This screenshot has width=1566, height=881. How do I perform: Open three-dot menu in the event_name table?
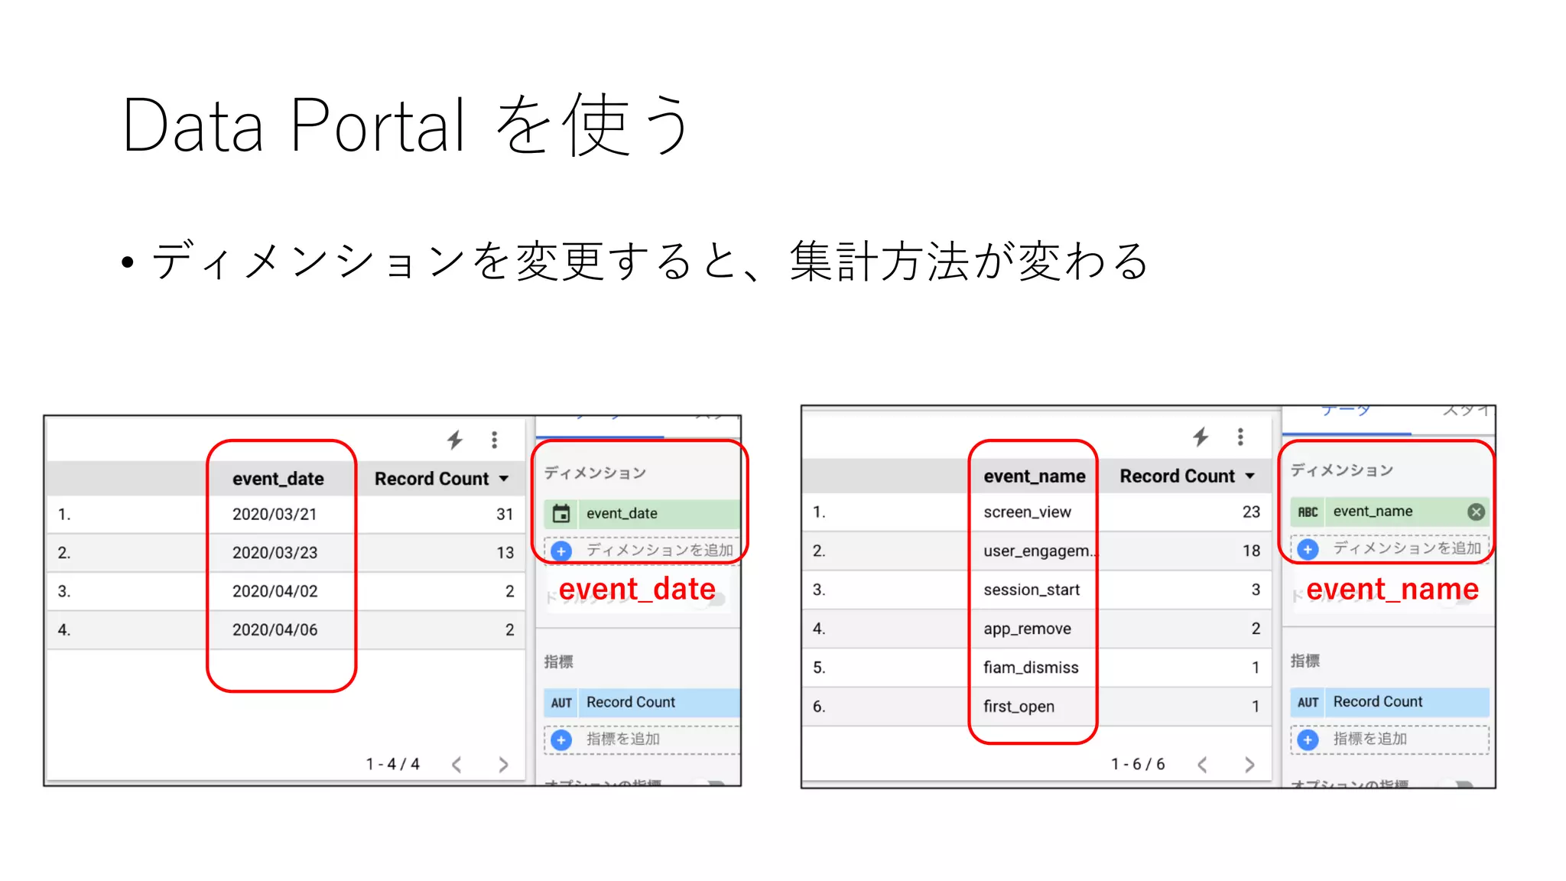[1240, 437]
